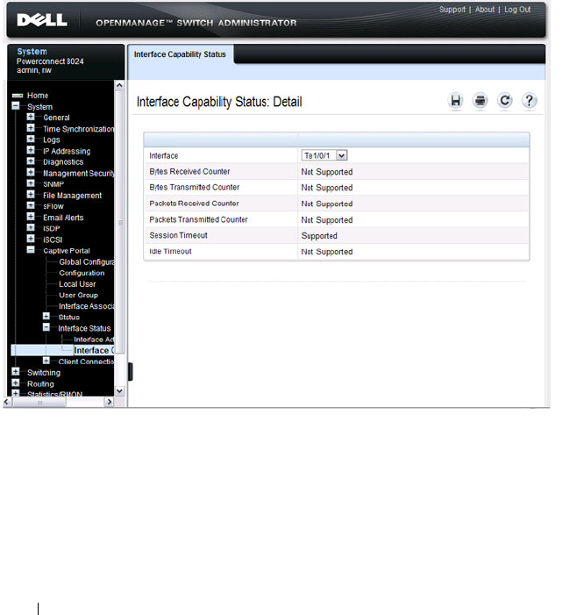Click the Support link
The height and width of the screenshot is (615, 562).
[x=452, y=10]
